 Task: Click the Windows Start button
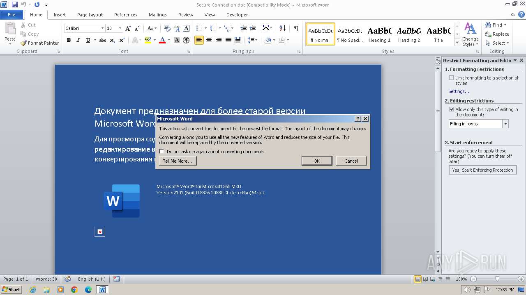11,289
